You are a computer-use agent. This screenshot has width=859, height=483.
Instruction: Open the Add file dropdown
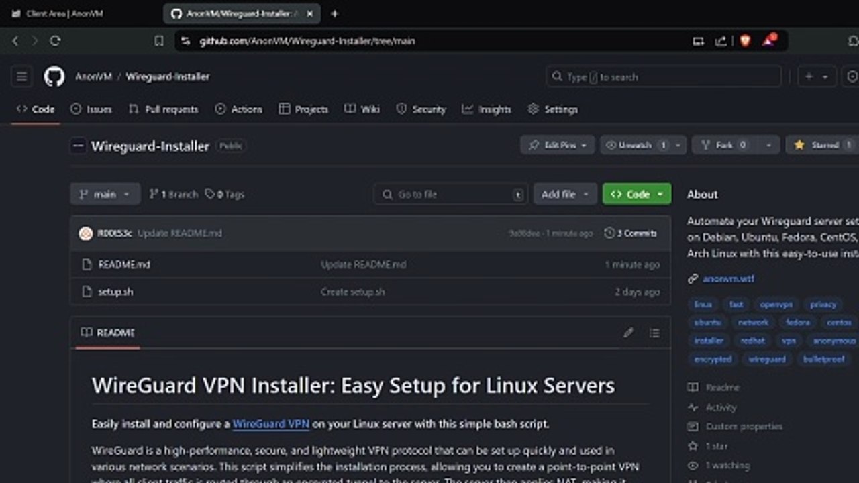point(565,194)
